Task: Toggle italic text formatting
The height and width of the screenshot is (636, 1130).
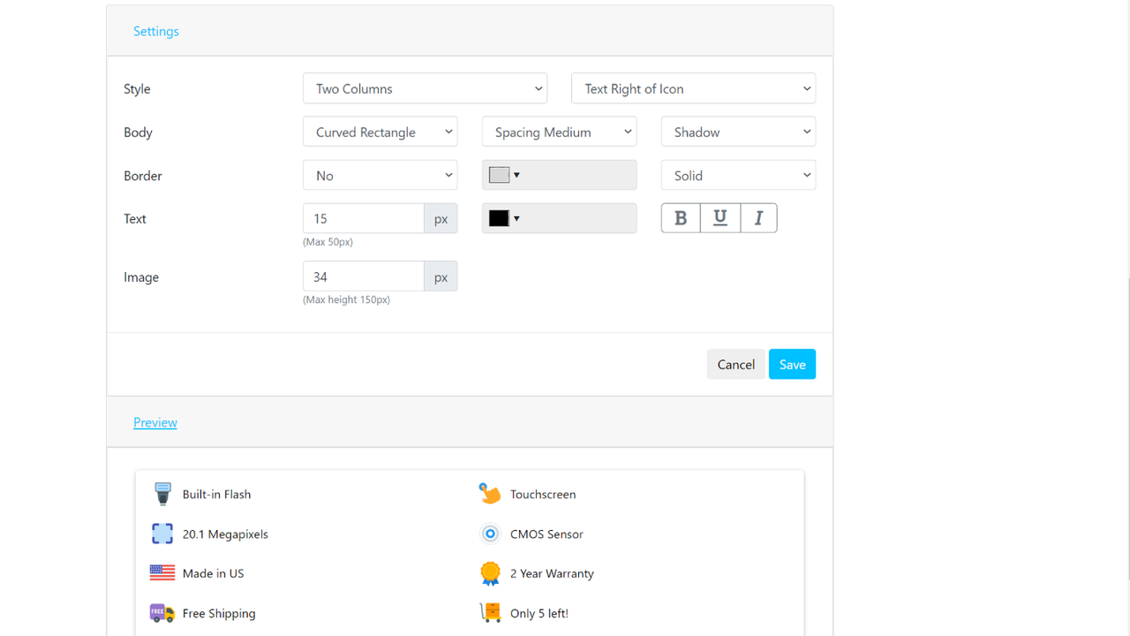Action: pos(758,217)
